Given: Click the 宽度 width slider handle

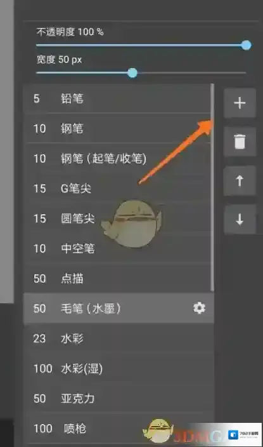Looking at the screenshot, I should click(132, 72).
